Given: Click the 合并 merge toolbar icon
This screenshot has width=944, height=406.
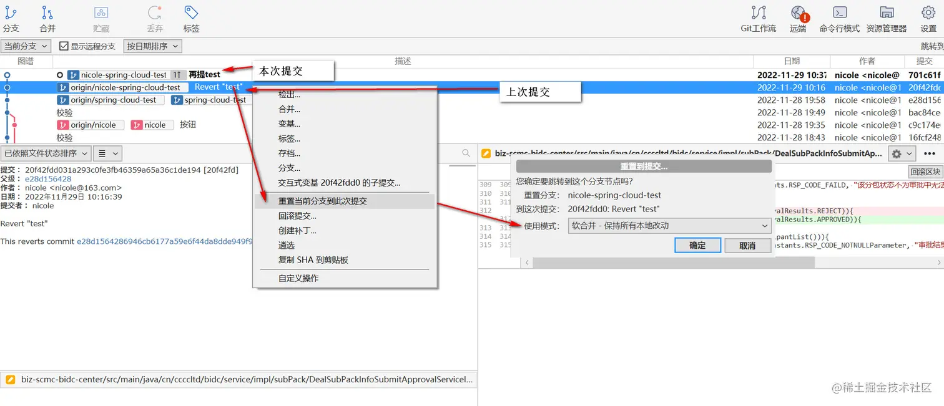Looking at the screenshot, I should tap(47, 19).
